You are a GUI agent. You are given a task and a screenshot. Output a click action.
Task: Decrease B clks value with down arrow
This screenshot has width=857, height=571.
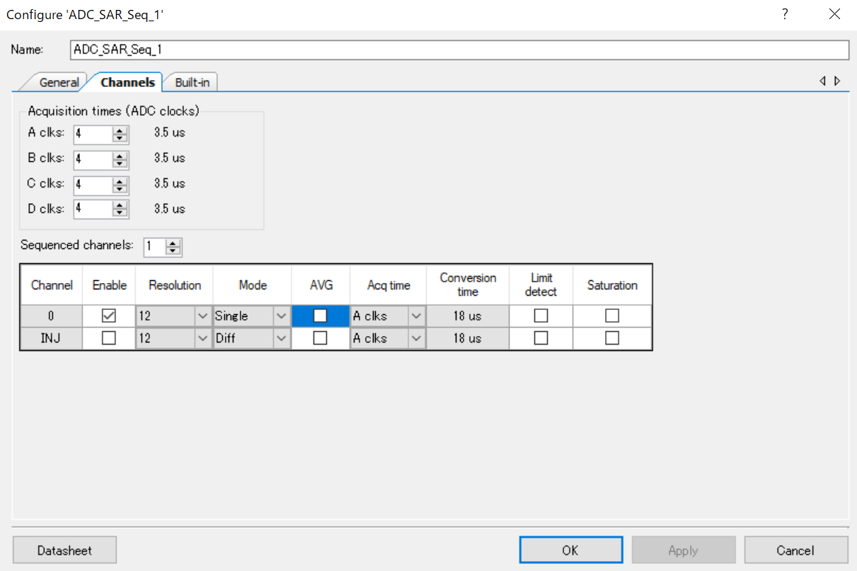(x=120, y=163)
